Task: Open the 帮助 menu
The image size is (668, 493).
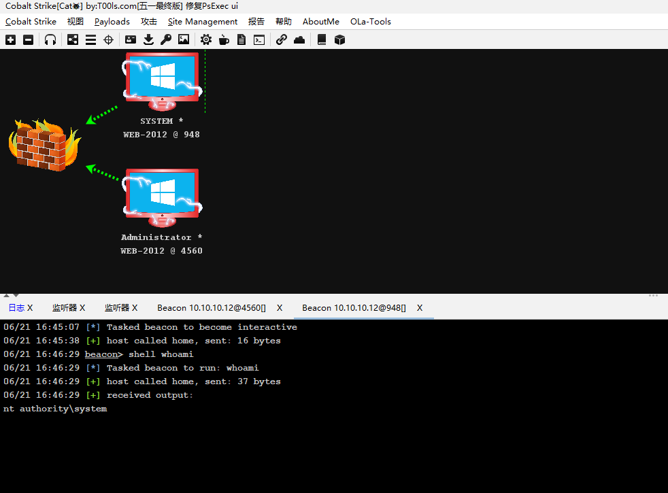Action: pos(284,22)
